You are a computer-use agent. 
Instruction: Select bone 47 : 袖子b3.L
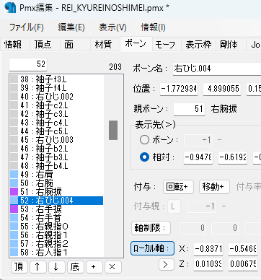[57, 157]
